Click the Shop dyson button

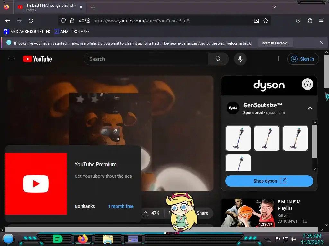tap(269, 181)
